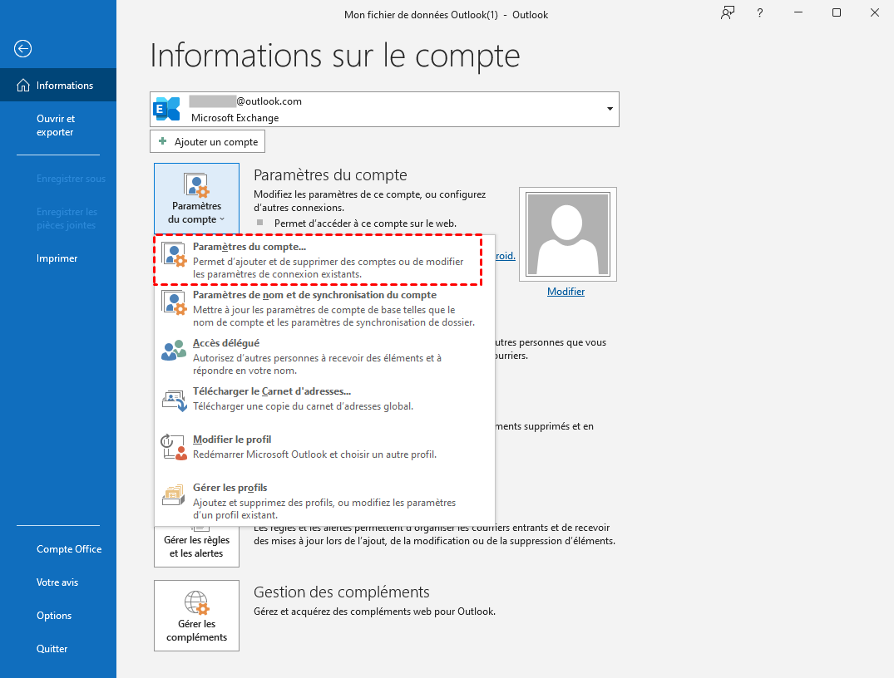The width and height of the screenshot is (894, 678).
Task: Click the partially hidden 'roid.' link
Action: 505,256
